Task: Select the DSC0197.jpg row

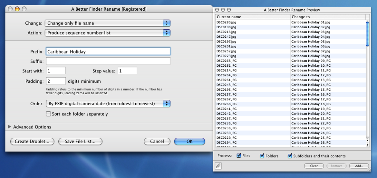Action: pyautogui.click(x=290, y=42)
